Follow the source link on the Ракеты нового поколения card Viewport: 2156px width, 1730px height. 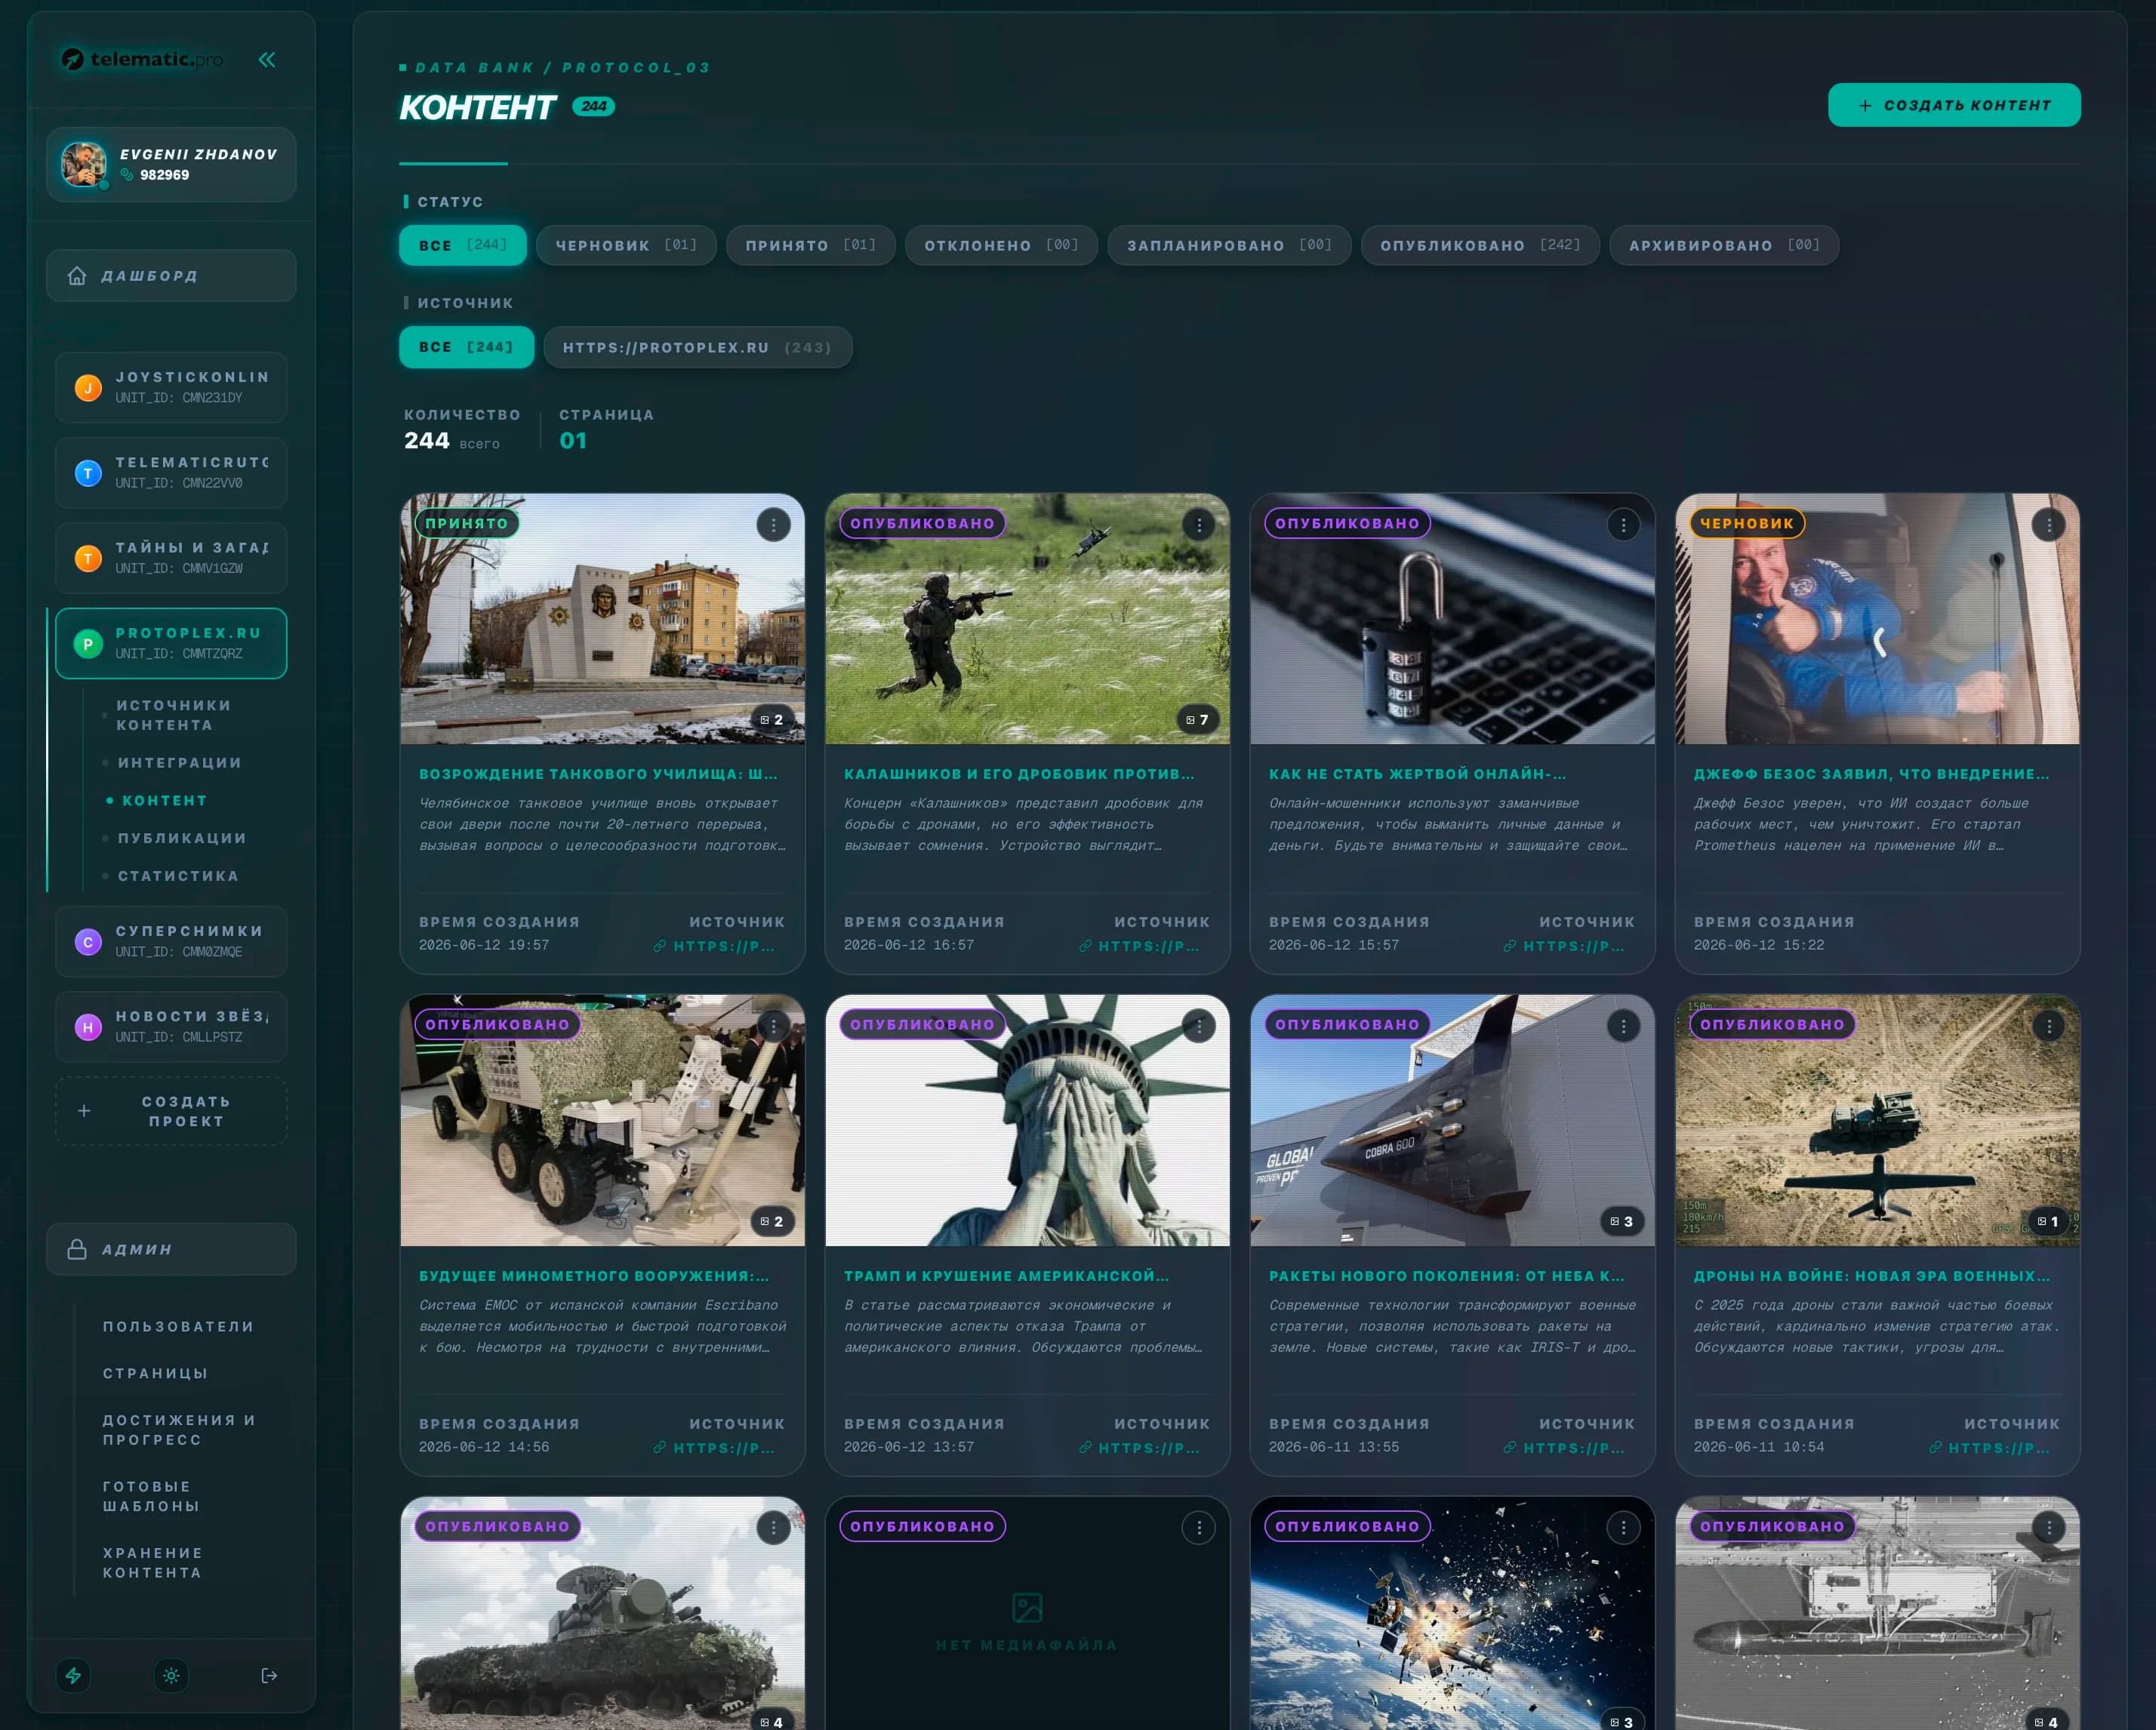click(x=1564, y=1448)
